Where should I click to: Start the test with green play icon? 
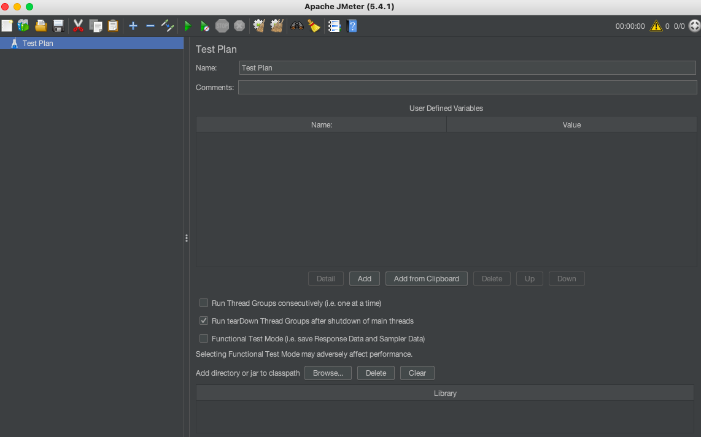[188, 26]
